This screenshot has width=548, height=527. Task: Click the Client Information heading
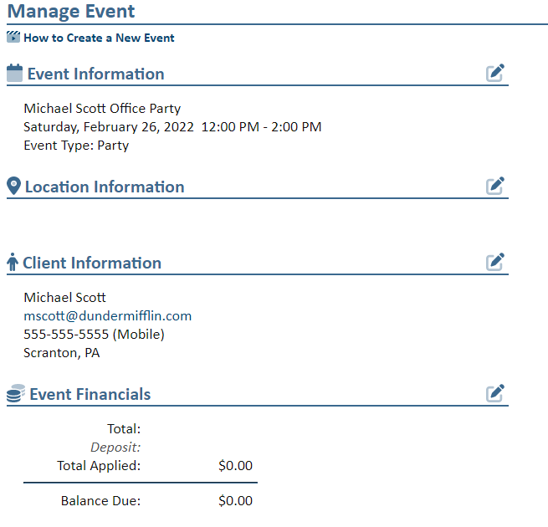(x=92, y=263)
